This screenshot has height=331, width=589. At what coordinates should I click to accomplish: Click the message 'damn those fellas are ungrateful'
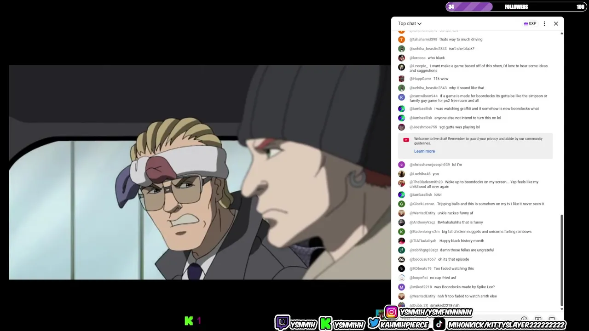[x=467, y=250]
